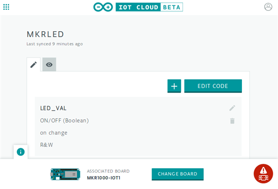The height and width of the screenshot is (189, 278).
Task: Click the MKR1000-IOT1 board name
Action: pyautogui.click(x=104, y=178)
